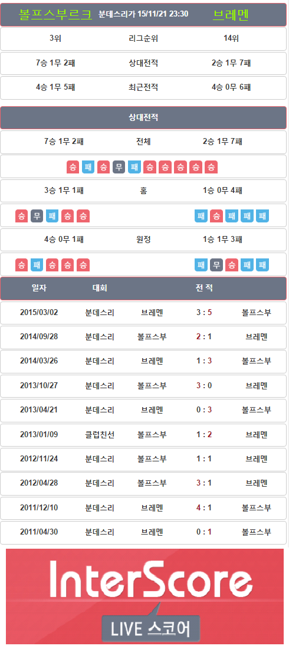Click the 대회 column header
Viewport: 289px width, 649px height.
[x=100, y=288]
